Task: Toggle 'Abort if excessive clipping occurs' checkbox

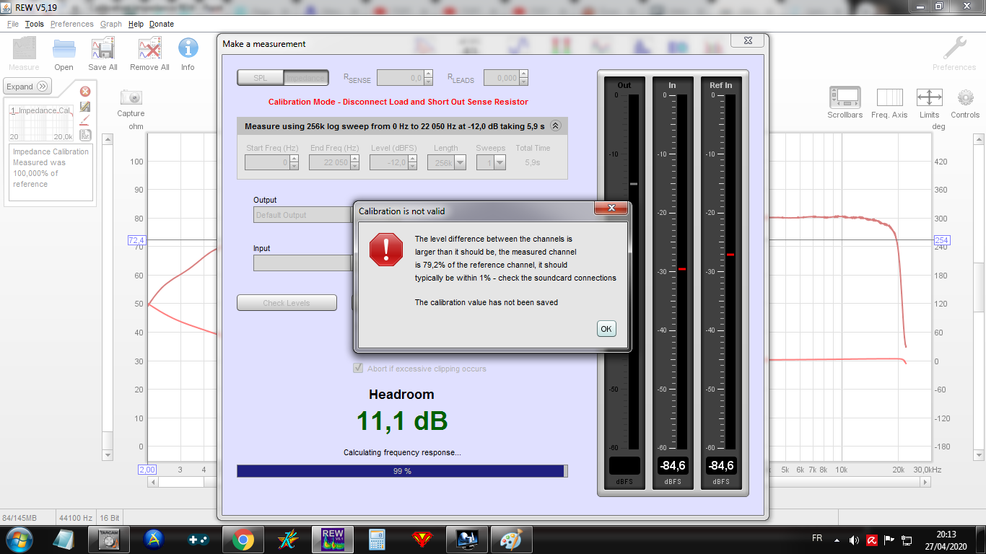Action: tap(358, 369)
